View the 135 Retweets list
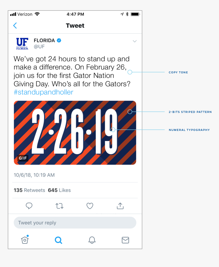Viewport: 219px width, 267px height. click(29, 190)
